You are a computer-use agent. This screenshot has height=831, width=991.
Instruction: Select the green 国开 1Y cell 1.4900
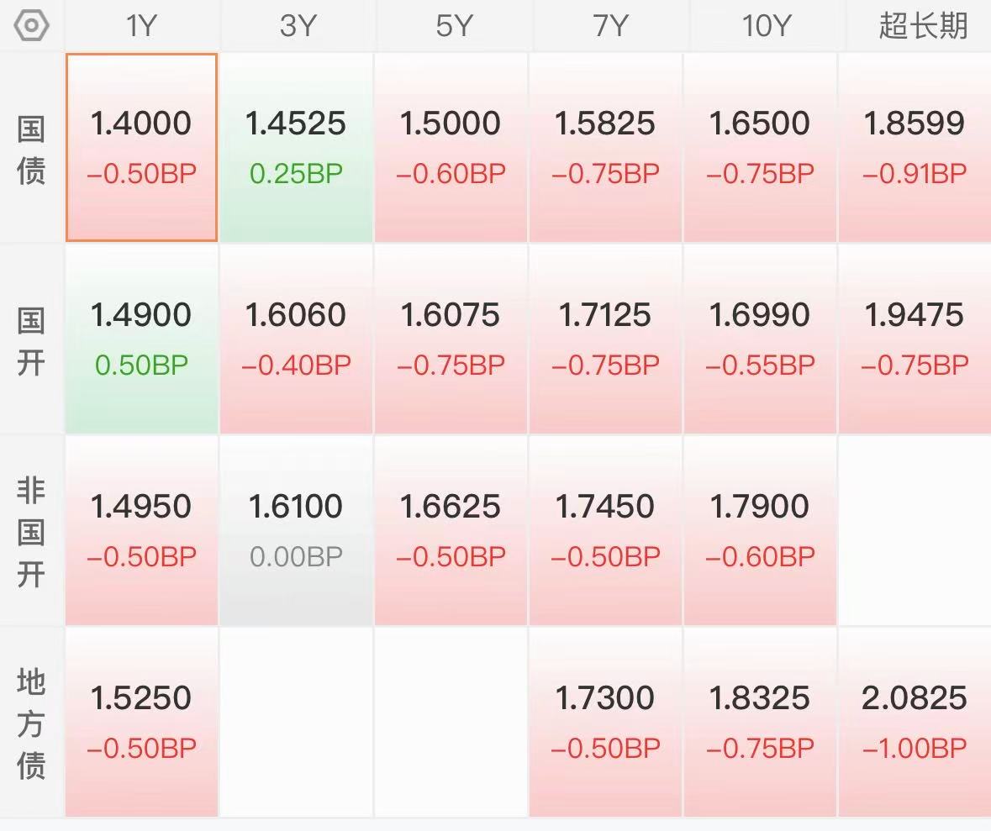tap(141, 339)
